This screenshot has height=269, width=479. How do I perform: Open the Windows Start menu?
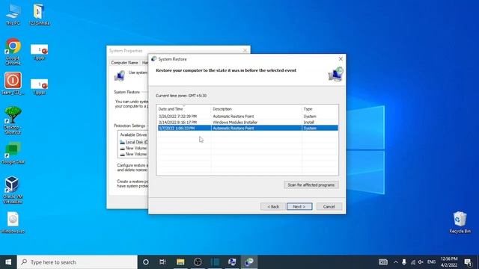[x=8, y=262]
